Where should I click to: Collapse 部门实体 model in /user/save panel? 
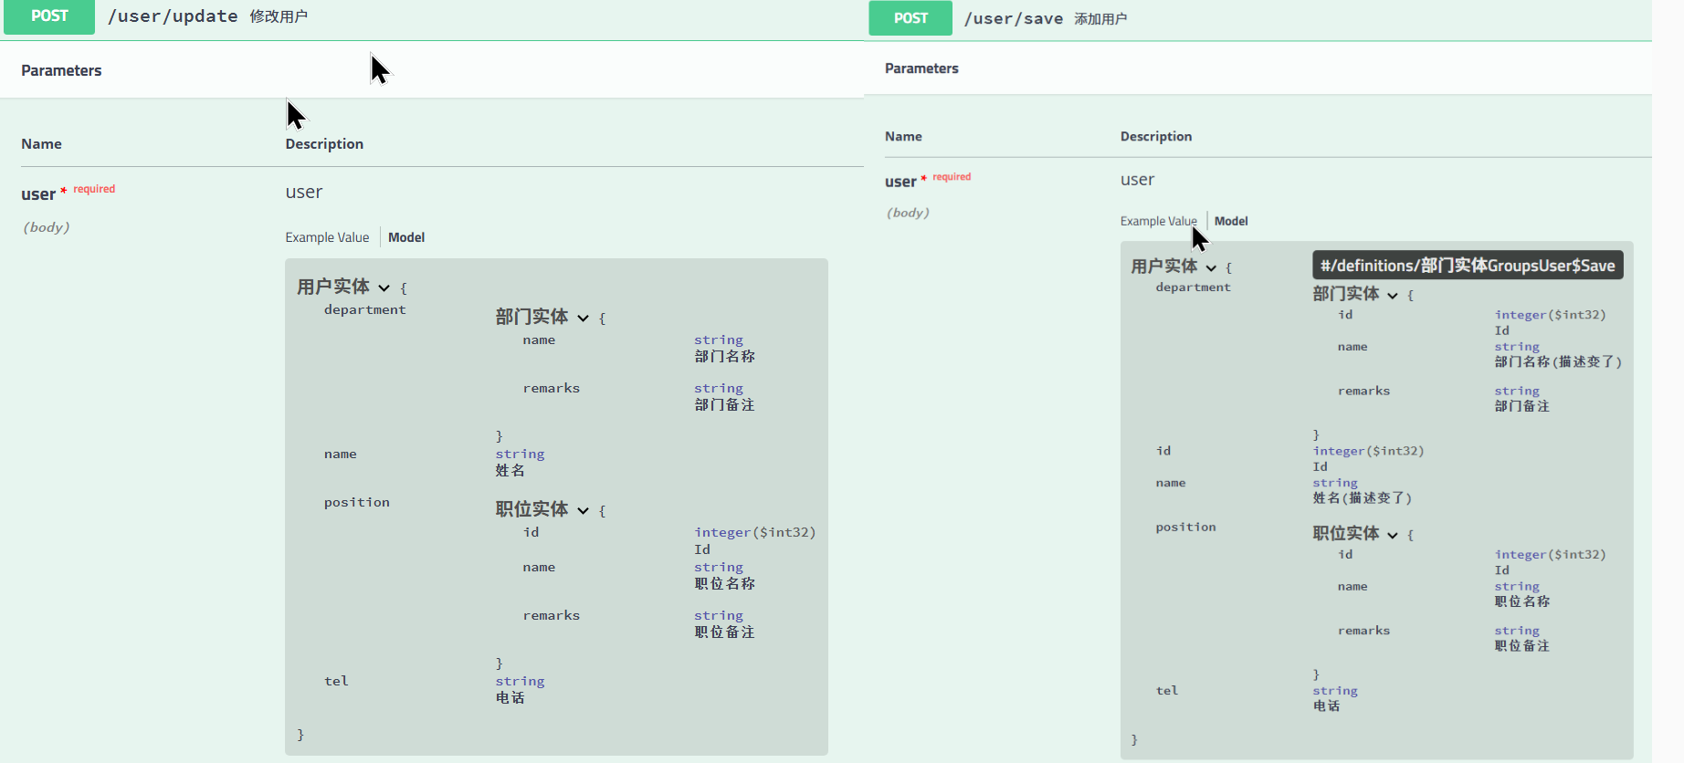coord(1393,295)
